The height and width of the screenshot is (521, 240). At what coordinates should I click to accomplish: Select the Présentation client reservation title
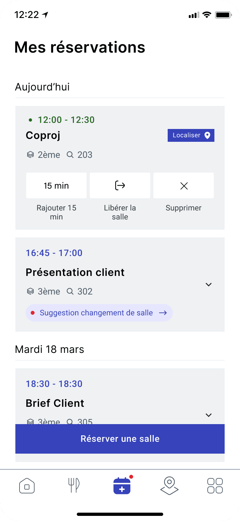pyautogui.click(x=75, y=272)
